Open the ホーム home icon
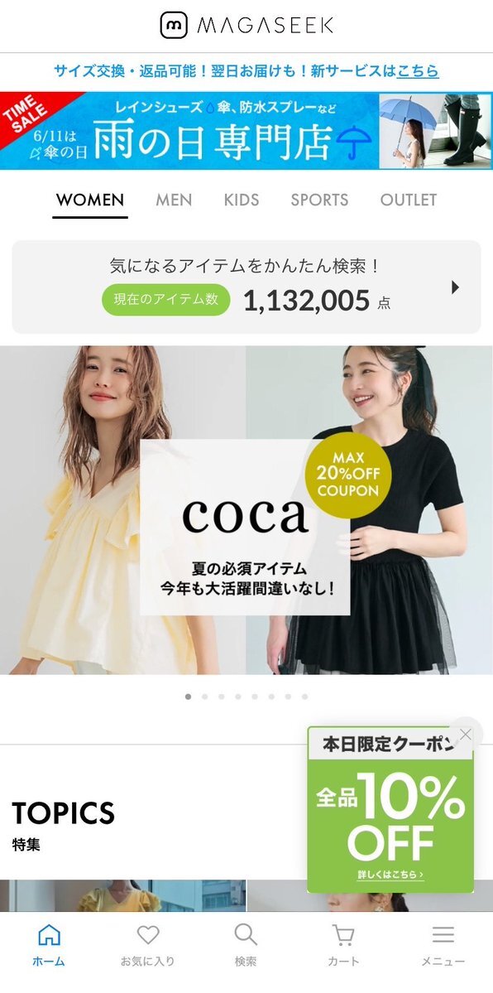This screenshot has height=993, width=493. (50, 935)
